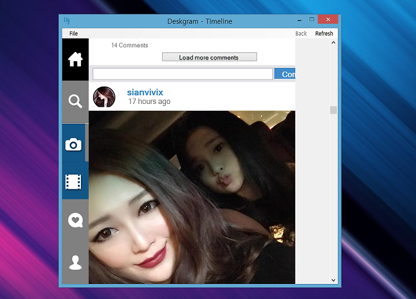Maximize the Deskgram window
The height and width of the screenshot is (299, 416).
click(312, 20)
